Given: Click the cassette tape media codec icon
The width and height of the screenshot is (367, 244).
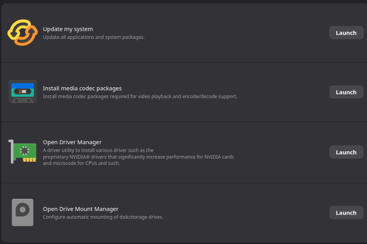Looking at the screenshot, I should pos(22,92).
